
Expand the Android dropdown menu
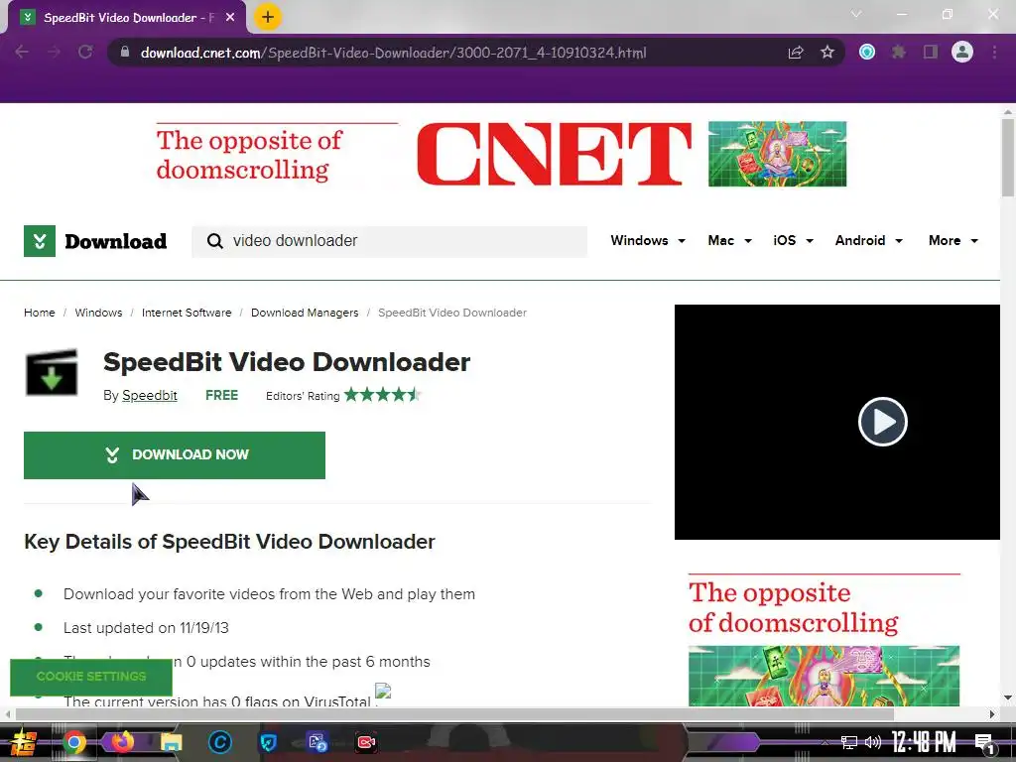point(868,240)
